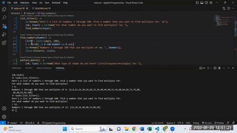Click the erl terminal profile label

pos(202,68)
